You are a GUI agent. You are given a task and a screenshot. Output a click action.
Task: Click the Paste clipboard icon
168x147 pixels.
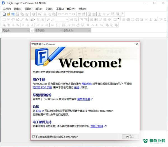tap(54, 14)
